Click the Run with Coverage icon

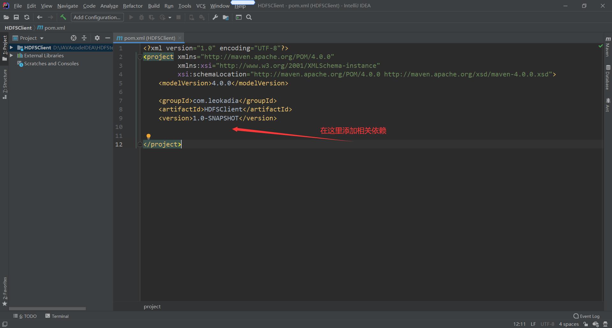[x=152, y=18]
